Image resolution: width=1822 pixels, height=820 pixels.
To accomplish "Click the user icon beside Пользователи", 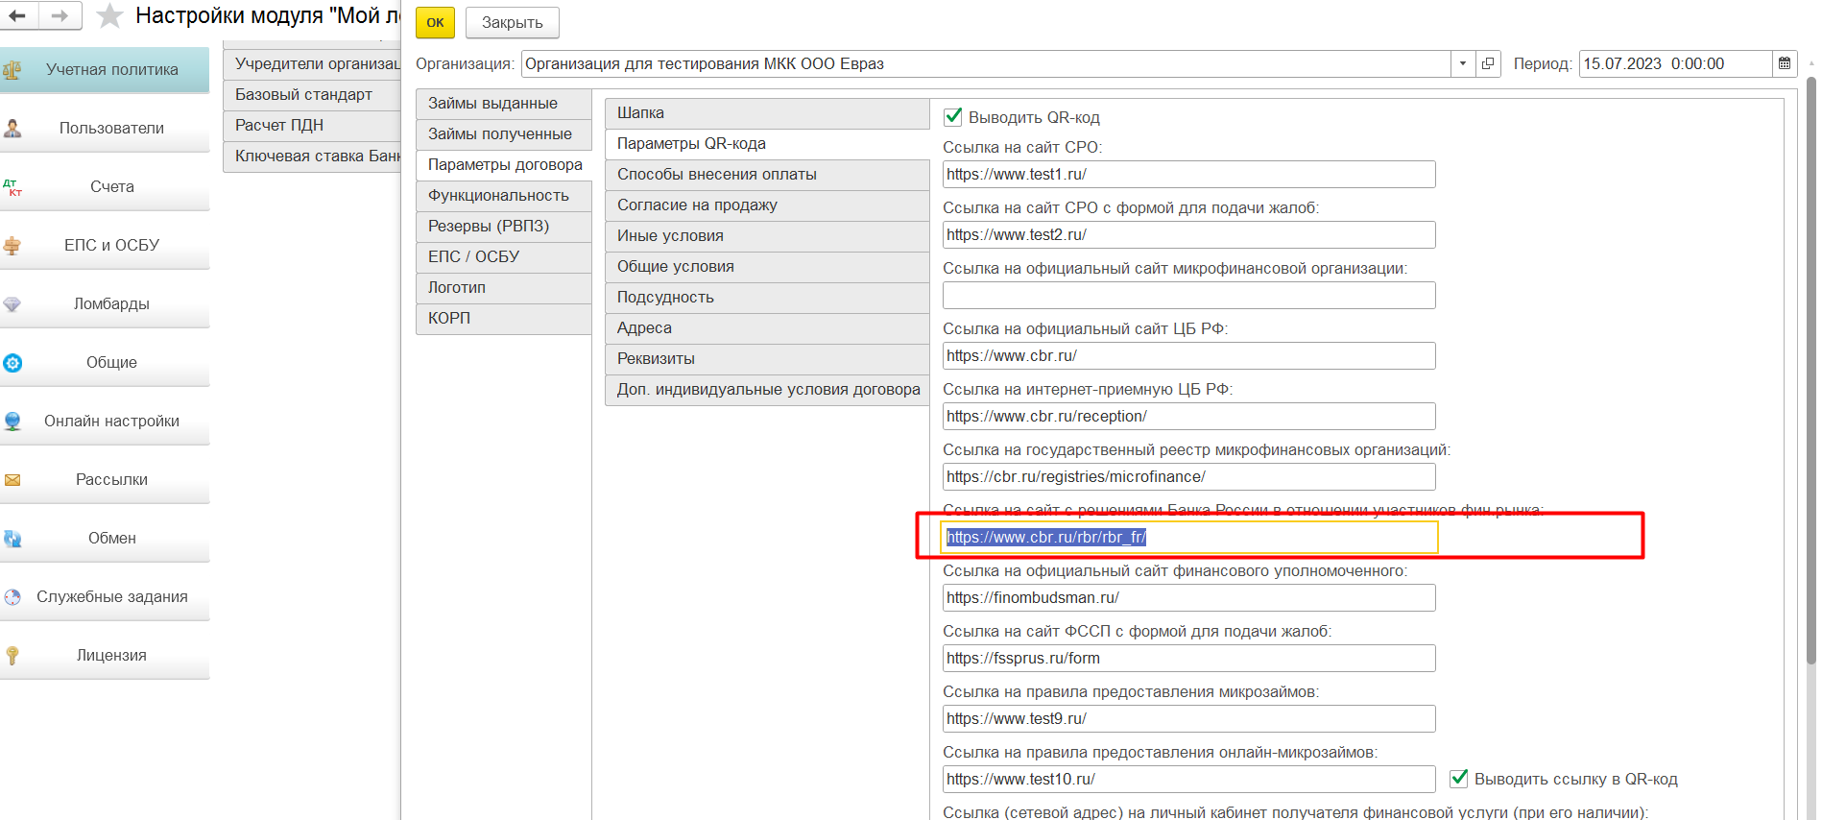I will (12, 129).
